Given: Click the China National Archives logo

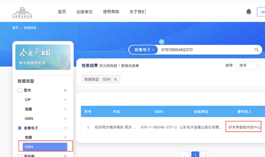Looking at the screenshot, I should click(22, 12).
